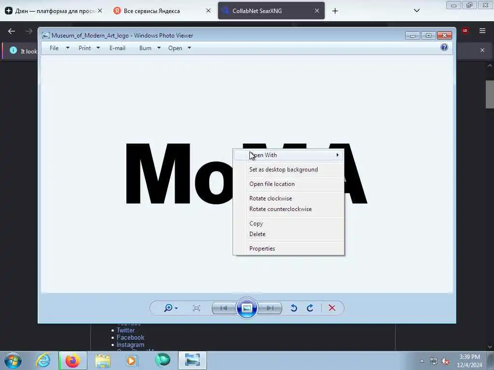The height and width of the screenshot is (370, 494).
Task: Open the Twitter link on the page
Action: coord(125,330)
